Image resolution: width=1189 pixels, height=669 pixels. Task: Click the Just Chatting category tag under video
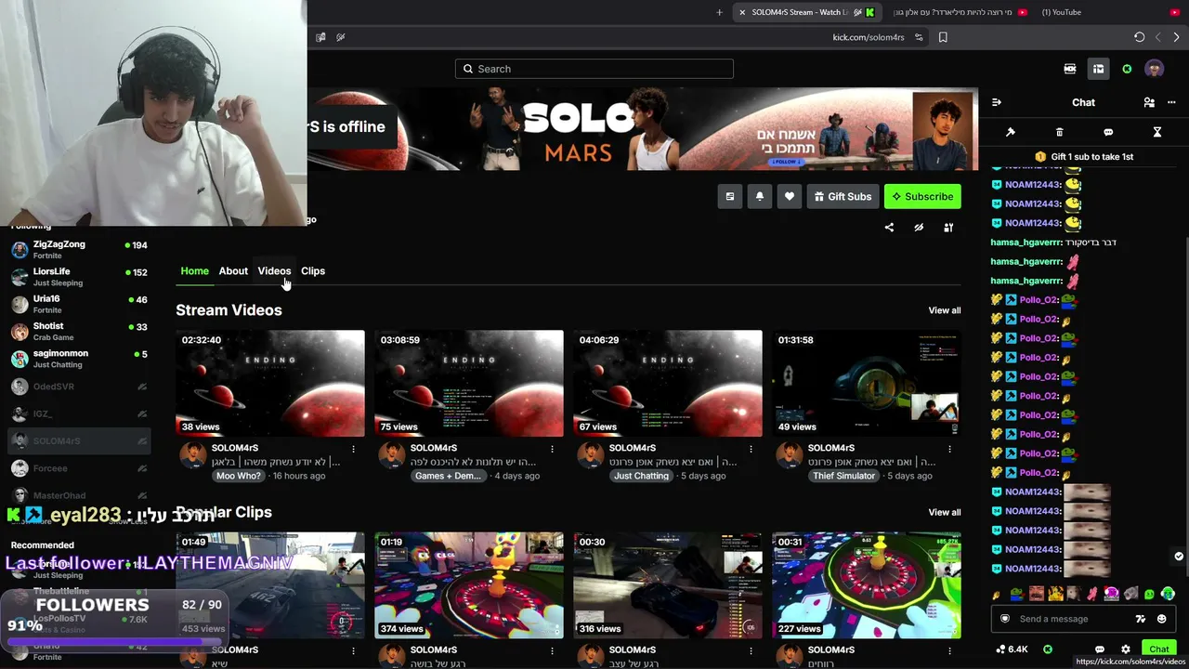click(x=641, y=476)
